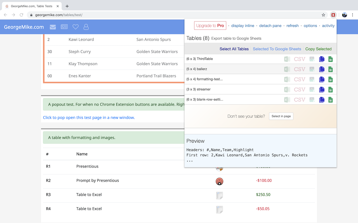Click the table extension icon in Chrome toolbar
Screen dimensions: 358x223
(x=333, y=15)
